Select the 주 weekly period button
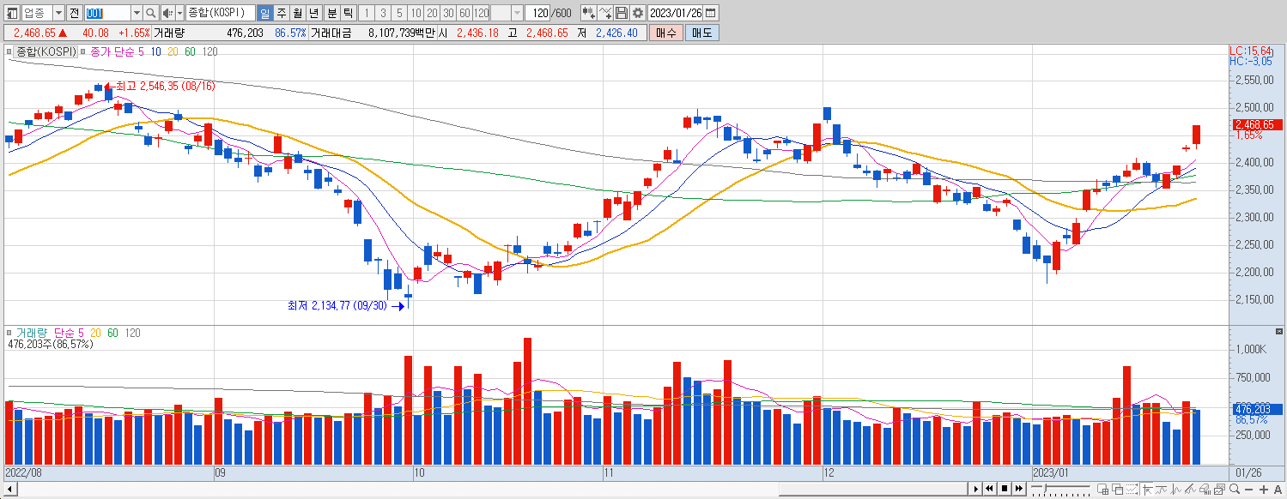Viewport: 1287px width, 499px height. point(281,13)
